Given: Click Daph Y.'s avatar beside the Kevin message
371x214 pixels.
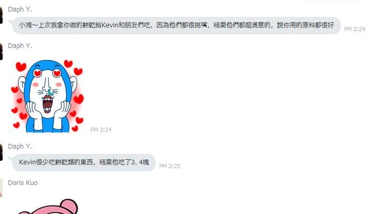Looking at the screenshot, I should 1,152.
